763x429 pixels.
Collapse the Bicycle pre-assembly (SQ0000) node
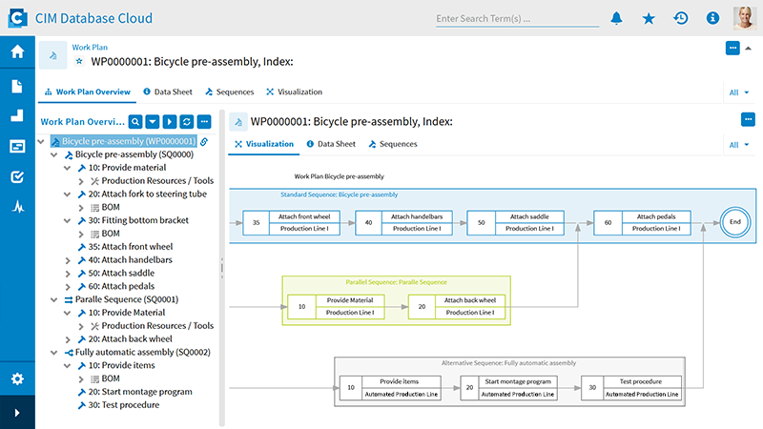54,154
